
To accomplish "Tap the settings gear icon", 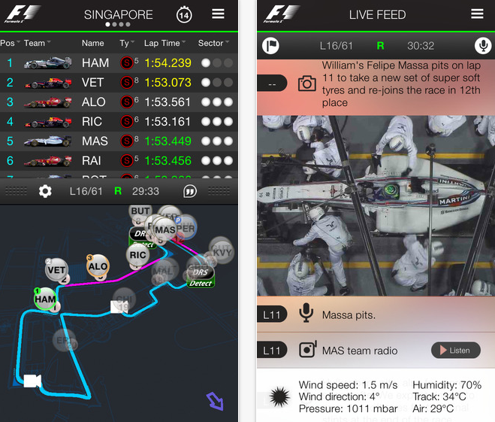I will [x=45, y=191].
